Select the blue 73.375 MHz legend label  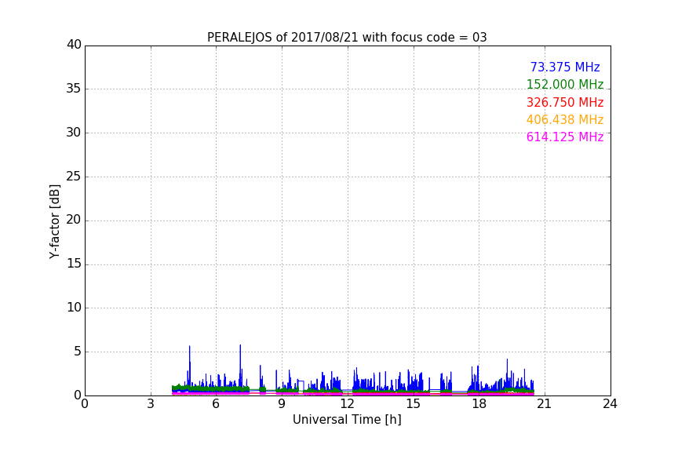tap(565, 67)
